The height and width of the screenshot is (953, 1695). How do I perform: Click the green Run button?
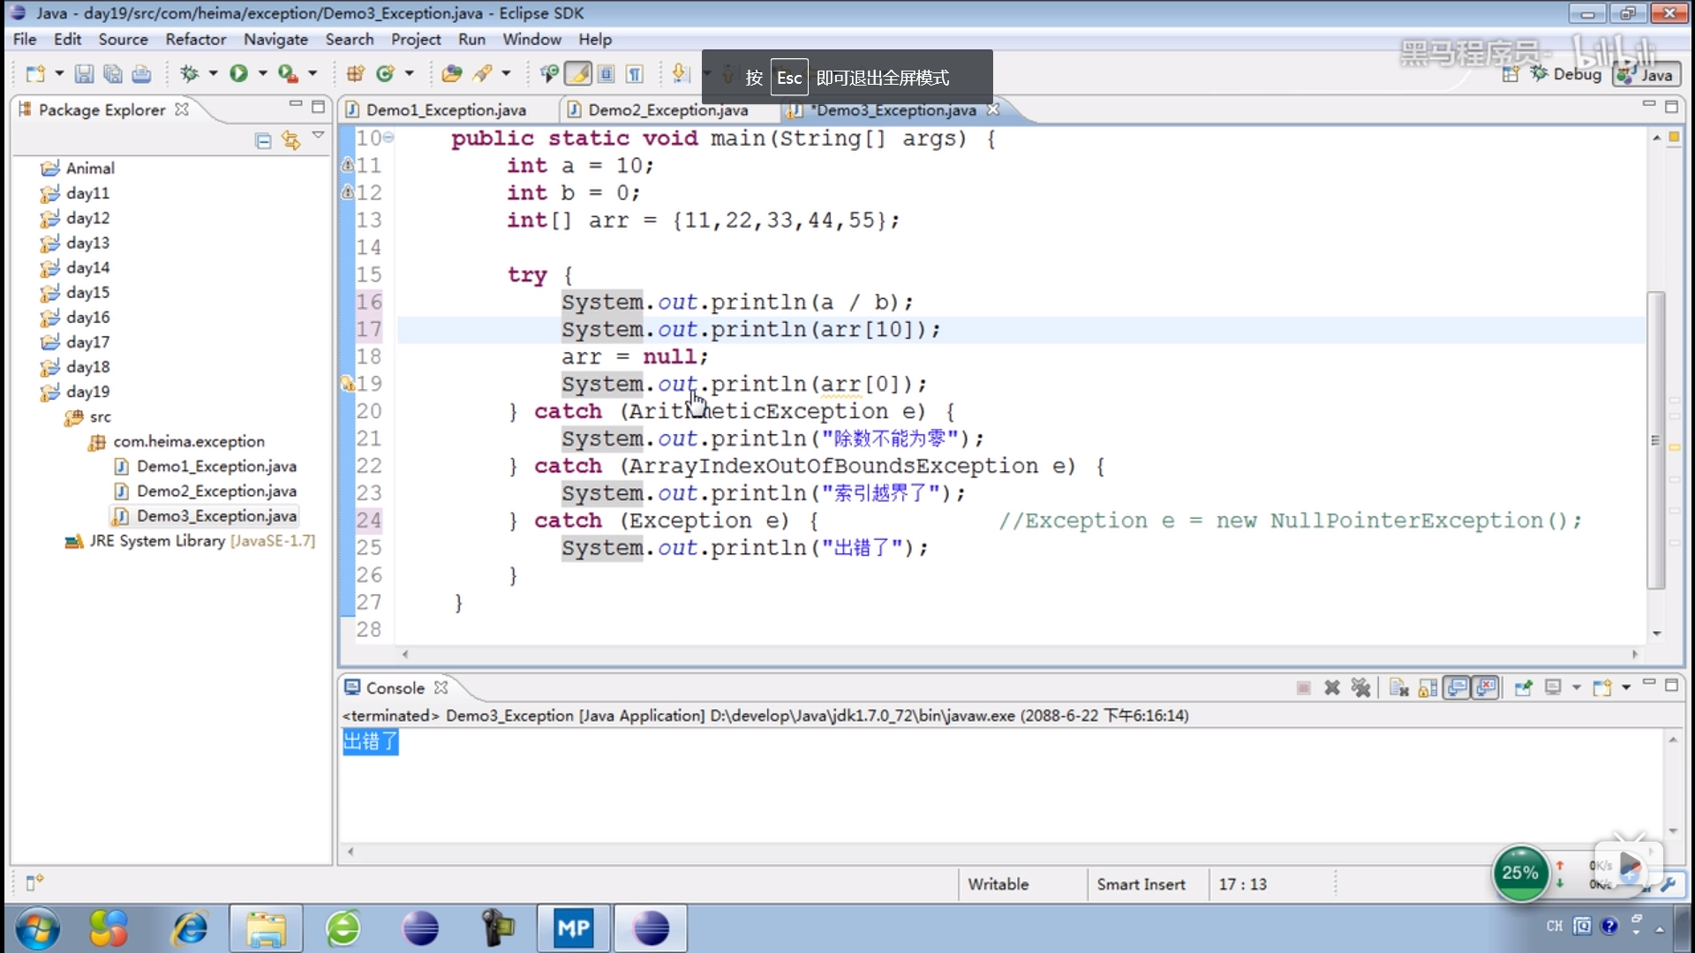pos(238,74)
